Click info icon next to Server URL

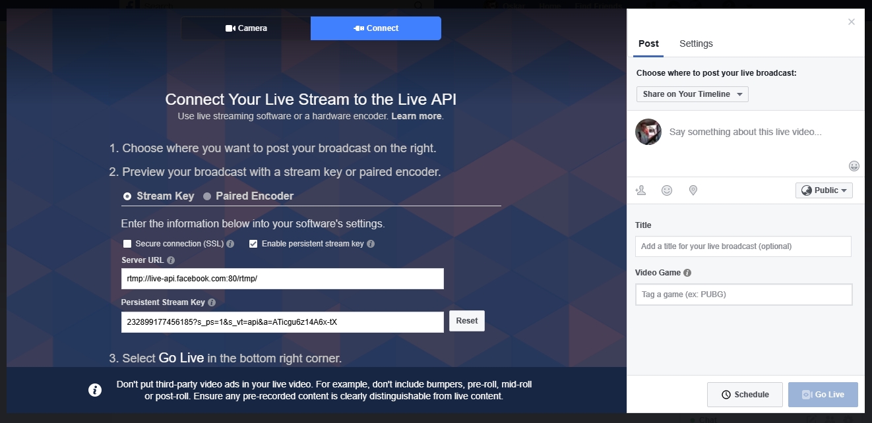tap(171, 260)
